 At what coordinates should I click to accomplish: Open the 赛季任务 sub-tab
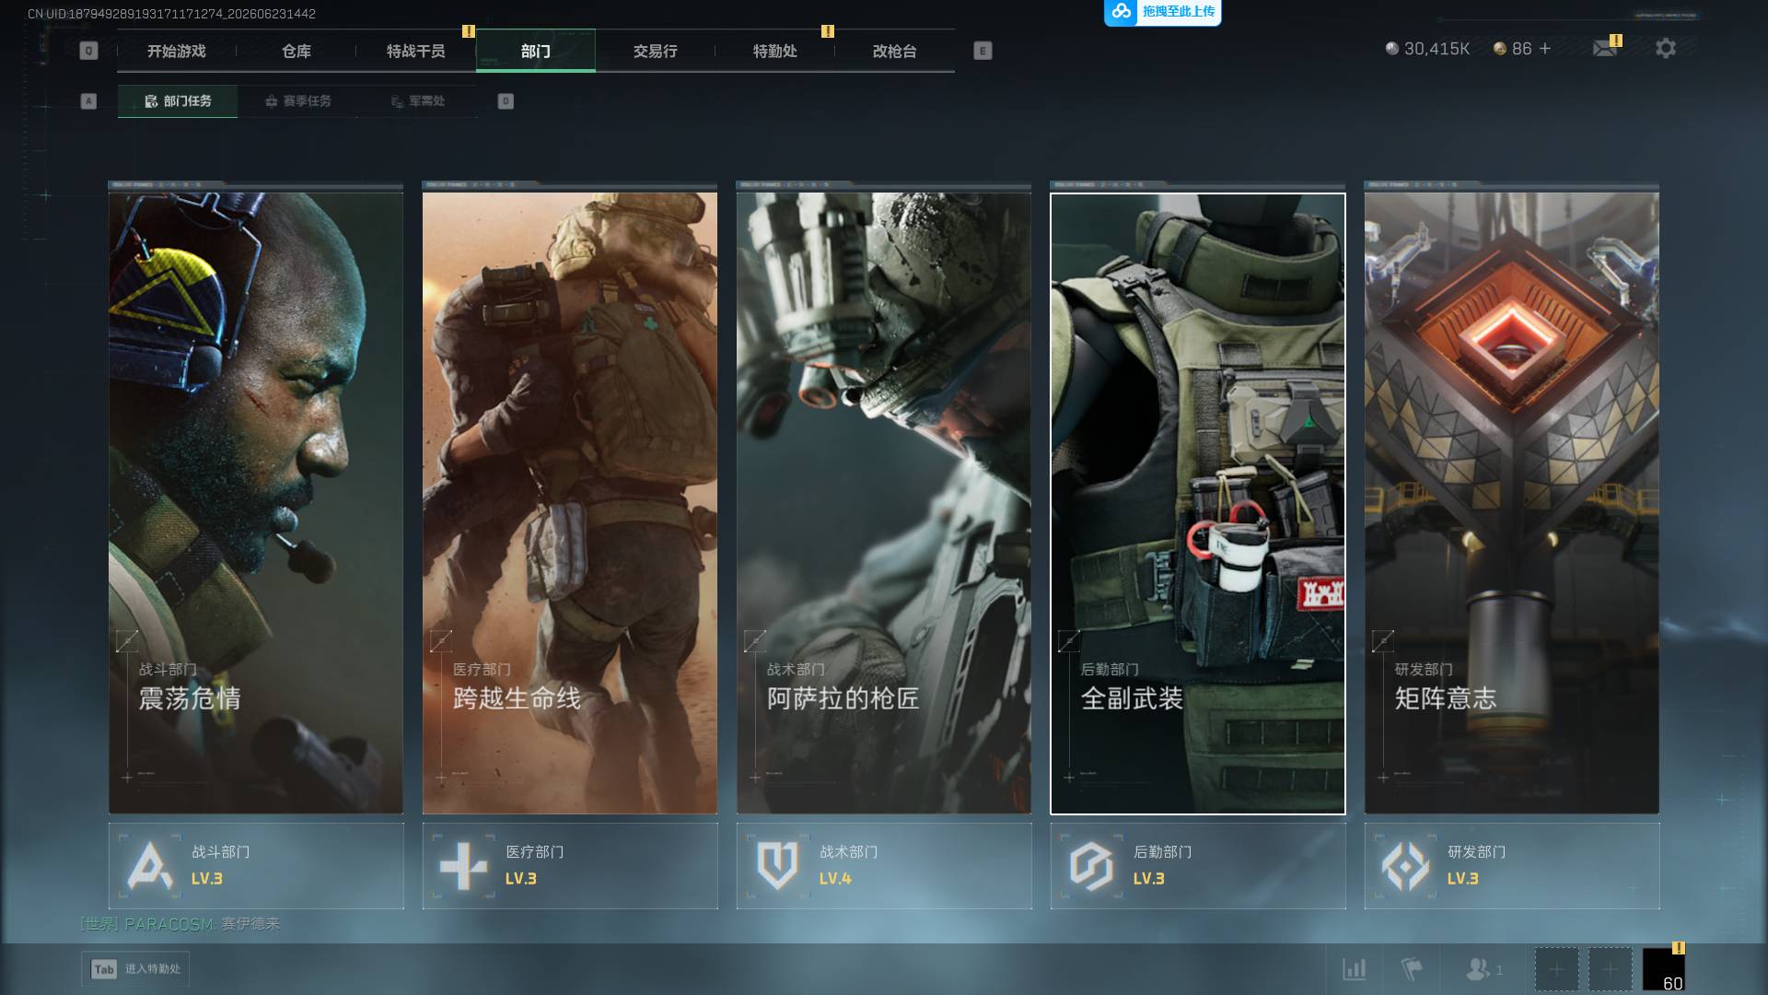pyautogui.click(x=297, y=101)
